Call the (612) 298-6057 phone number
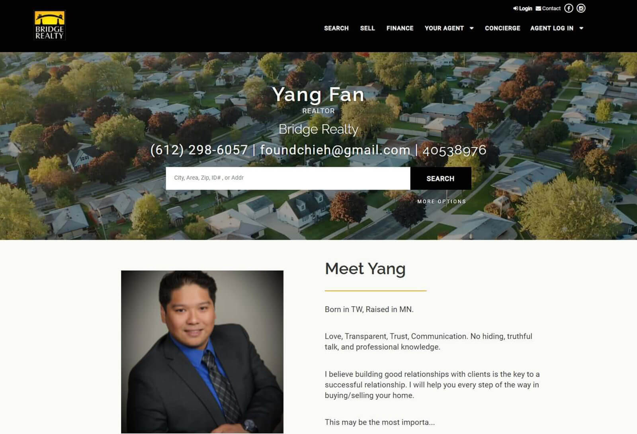The width and height of the screenshot is (637, 434). pyautogui.click(x=199, y=150)
